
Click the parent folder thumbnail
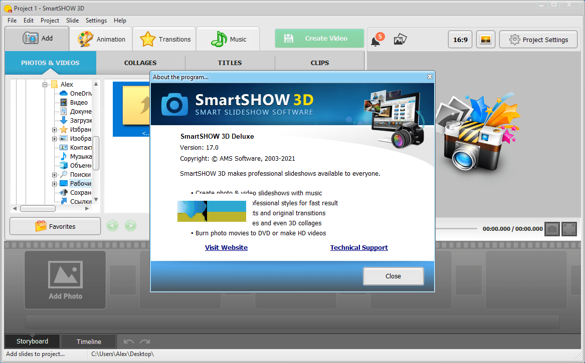[131, 109]
